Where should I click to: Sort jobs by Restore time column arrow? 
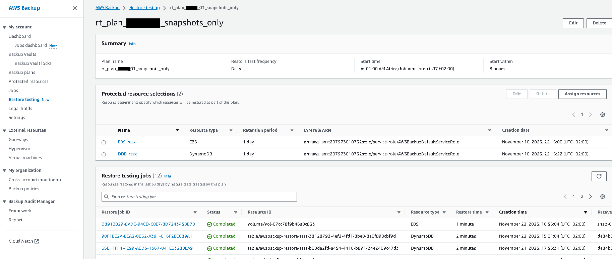pos(487,212)
